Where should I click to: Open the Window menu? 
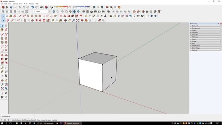tap(32, 4)
